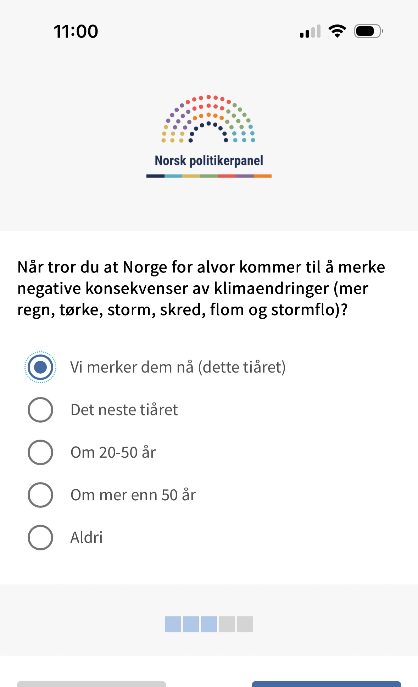Tap the cellular signal strength icon
This screenshot has width=418, height=687.
point(310,31)
